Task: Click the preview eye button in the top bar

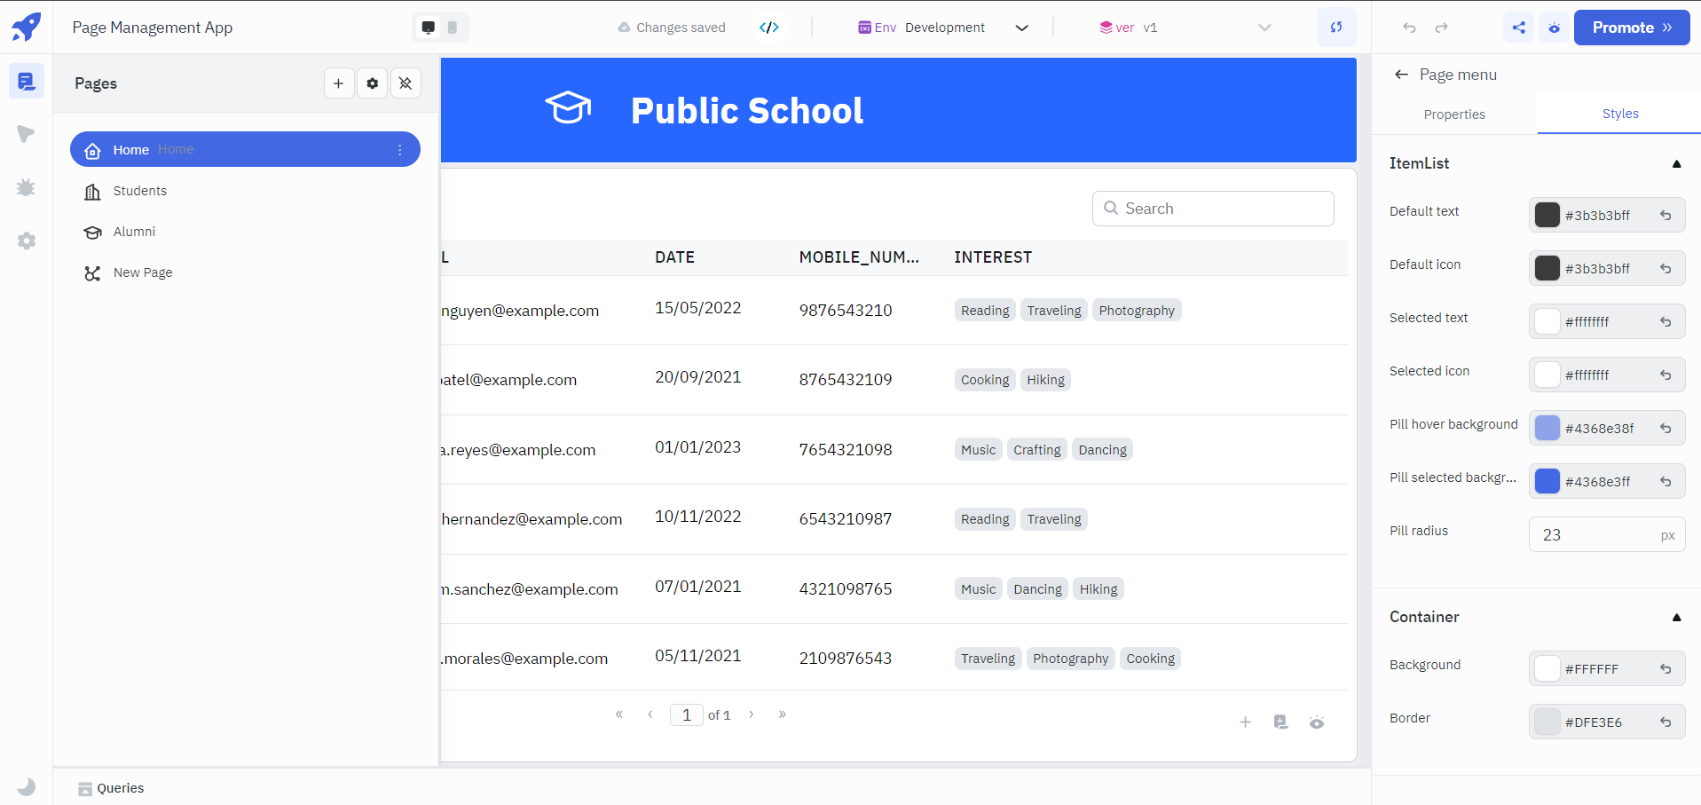Action: coord(1555,28)
